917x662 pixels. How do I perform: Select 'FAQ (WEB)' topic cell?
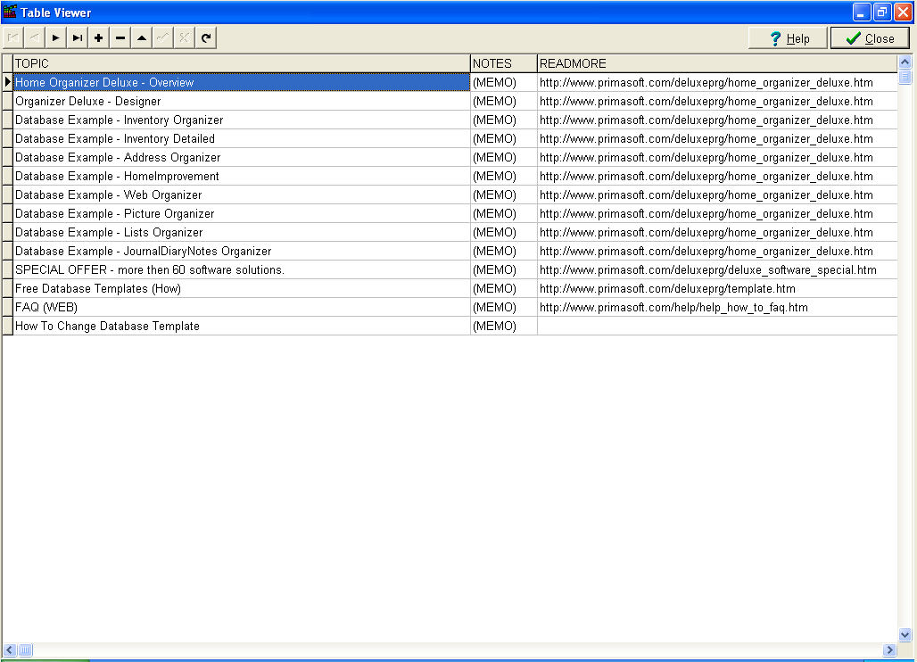[242, 307]
